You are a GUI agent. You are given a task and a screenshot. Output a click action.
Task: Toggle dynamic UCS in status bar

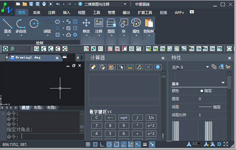(130, 144)
